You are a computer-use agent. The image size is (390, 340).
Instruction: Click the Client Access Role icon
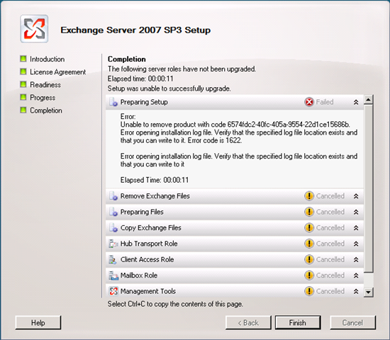[113, 259]
